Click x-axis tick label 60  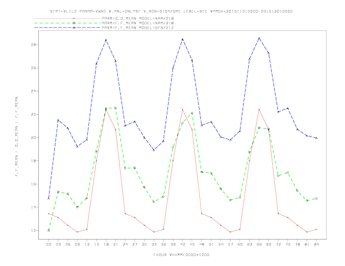coord(240,244)
